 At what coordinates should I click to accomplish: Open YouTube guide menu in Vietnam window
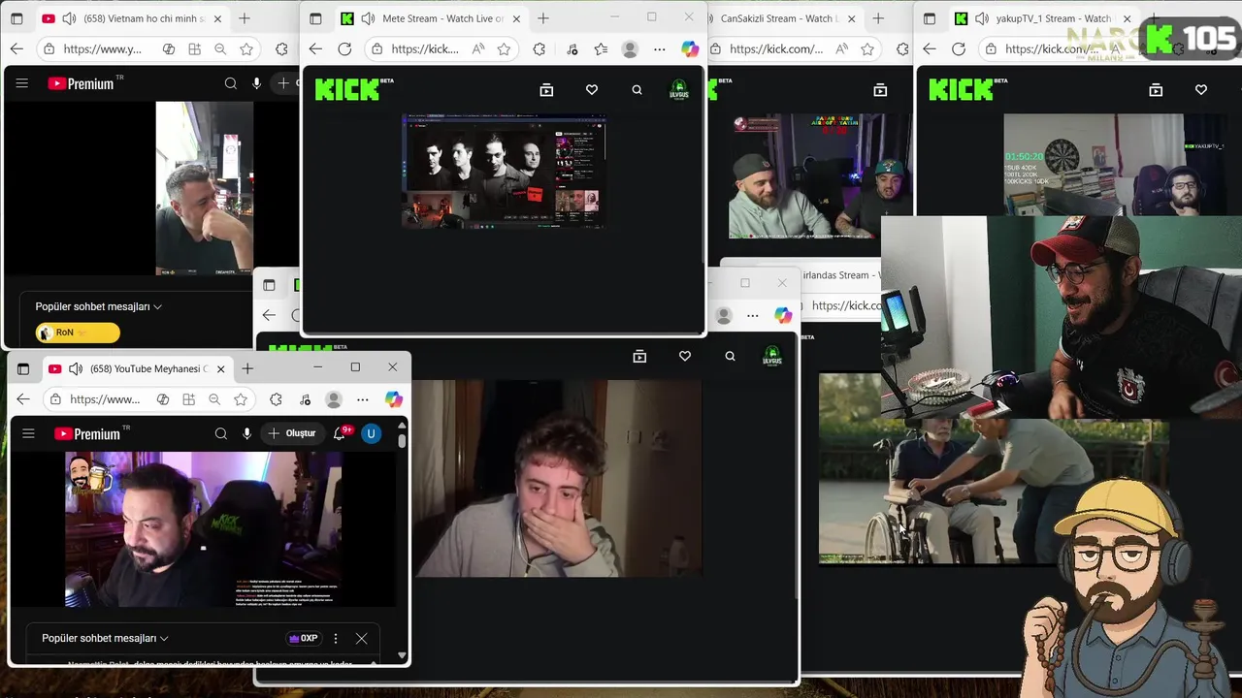22,83
